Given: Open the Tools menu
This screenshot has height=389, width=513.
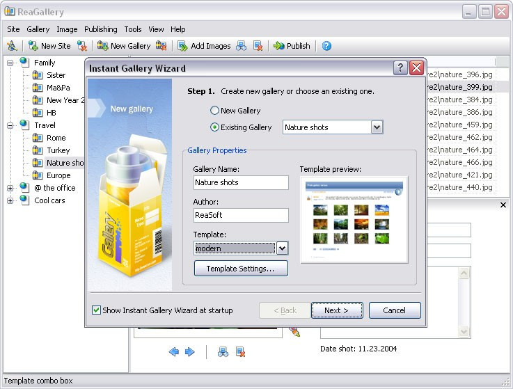Looking at the screenshot, I should (x=133, y=29).
